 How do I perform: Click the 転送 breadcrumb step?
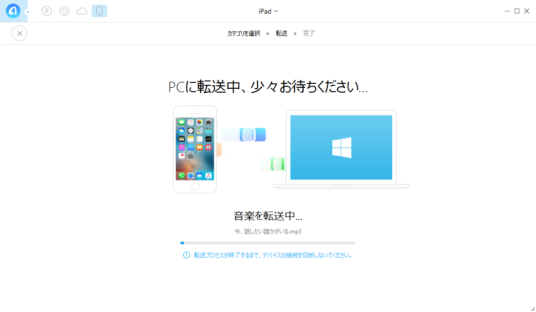click(282, 33)
